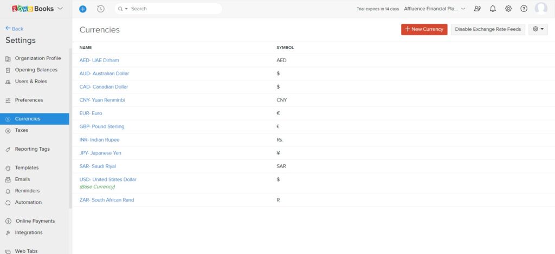Screen dimensions: 555x254
Task: Click the SYMBOL column header
Action: click(285, 48)
